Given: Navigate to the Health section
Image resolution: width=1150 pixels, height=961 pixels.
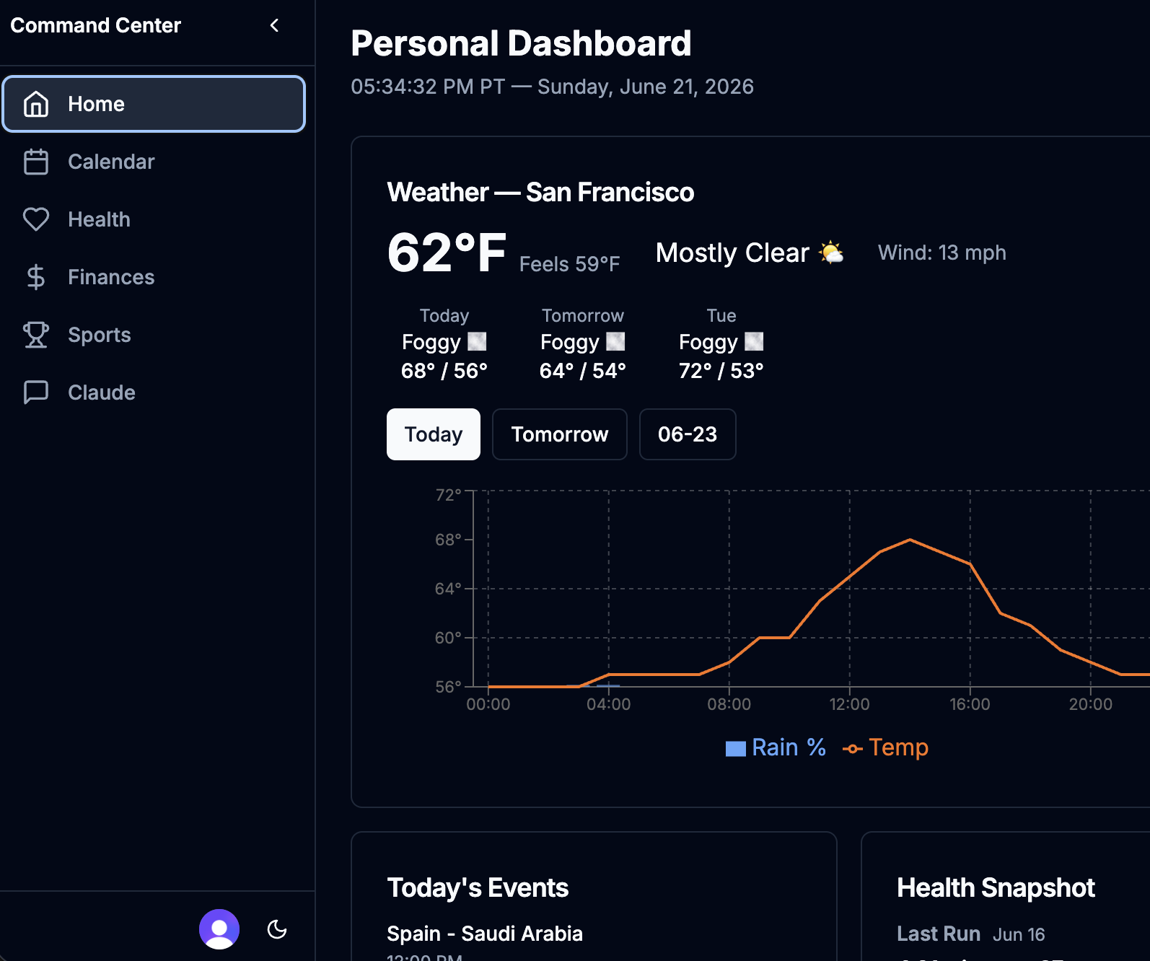Looking at the screenshot, I should tap(154, 219).
